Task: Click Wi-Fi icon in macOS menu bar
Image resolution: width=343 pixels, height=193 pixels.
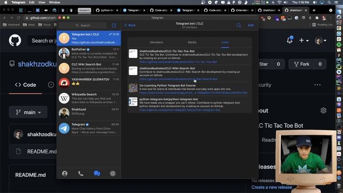Action: (x=279, y=2)
